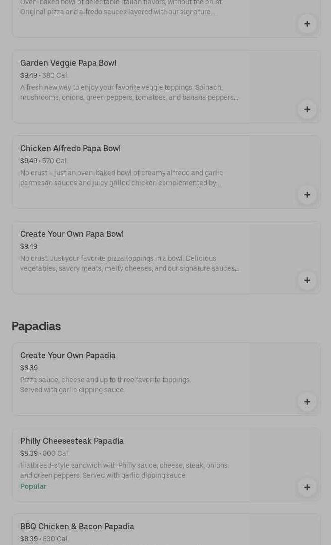Tap plus icon on Create Your Own Papadia
The height and width of the screenshot is (545, 331).
[307, 402]
